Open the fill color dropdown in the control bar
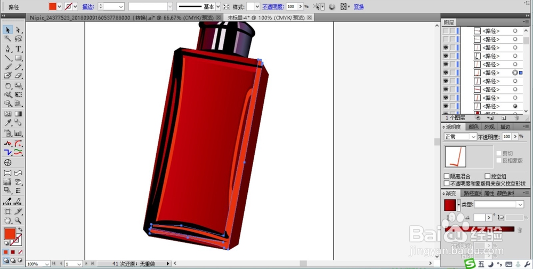 pyautogui.click(x=60, y=6)
